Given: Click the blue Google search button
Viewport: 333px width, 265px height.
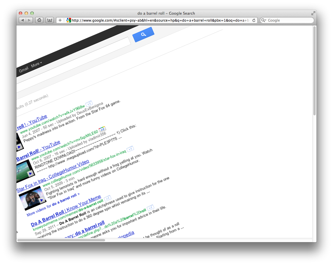Looking at the screenshot, I should (143, 34).
